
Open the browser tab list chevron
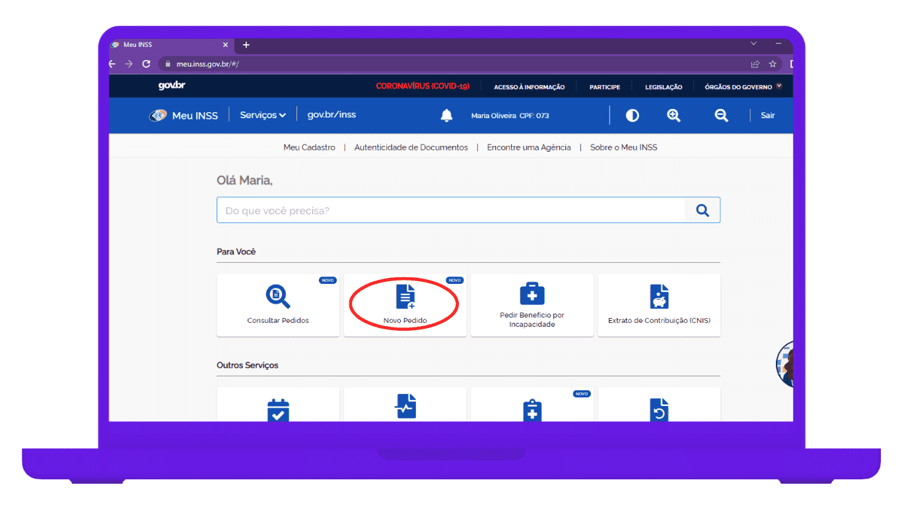tap(753, 44)
